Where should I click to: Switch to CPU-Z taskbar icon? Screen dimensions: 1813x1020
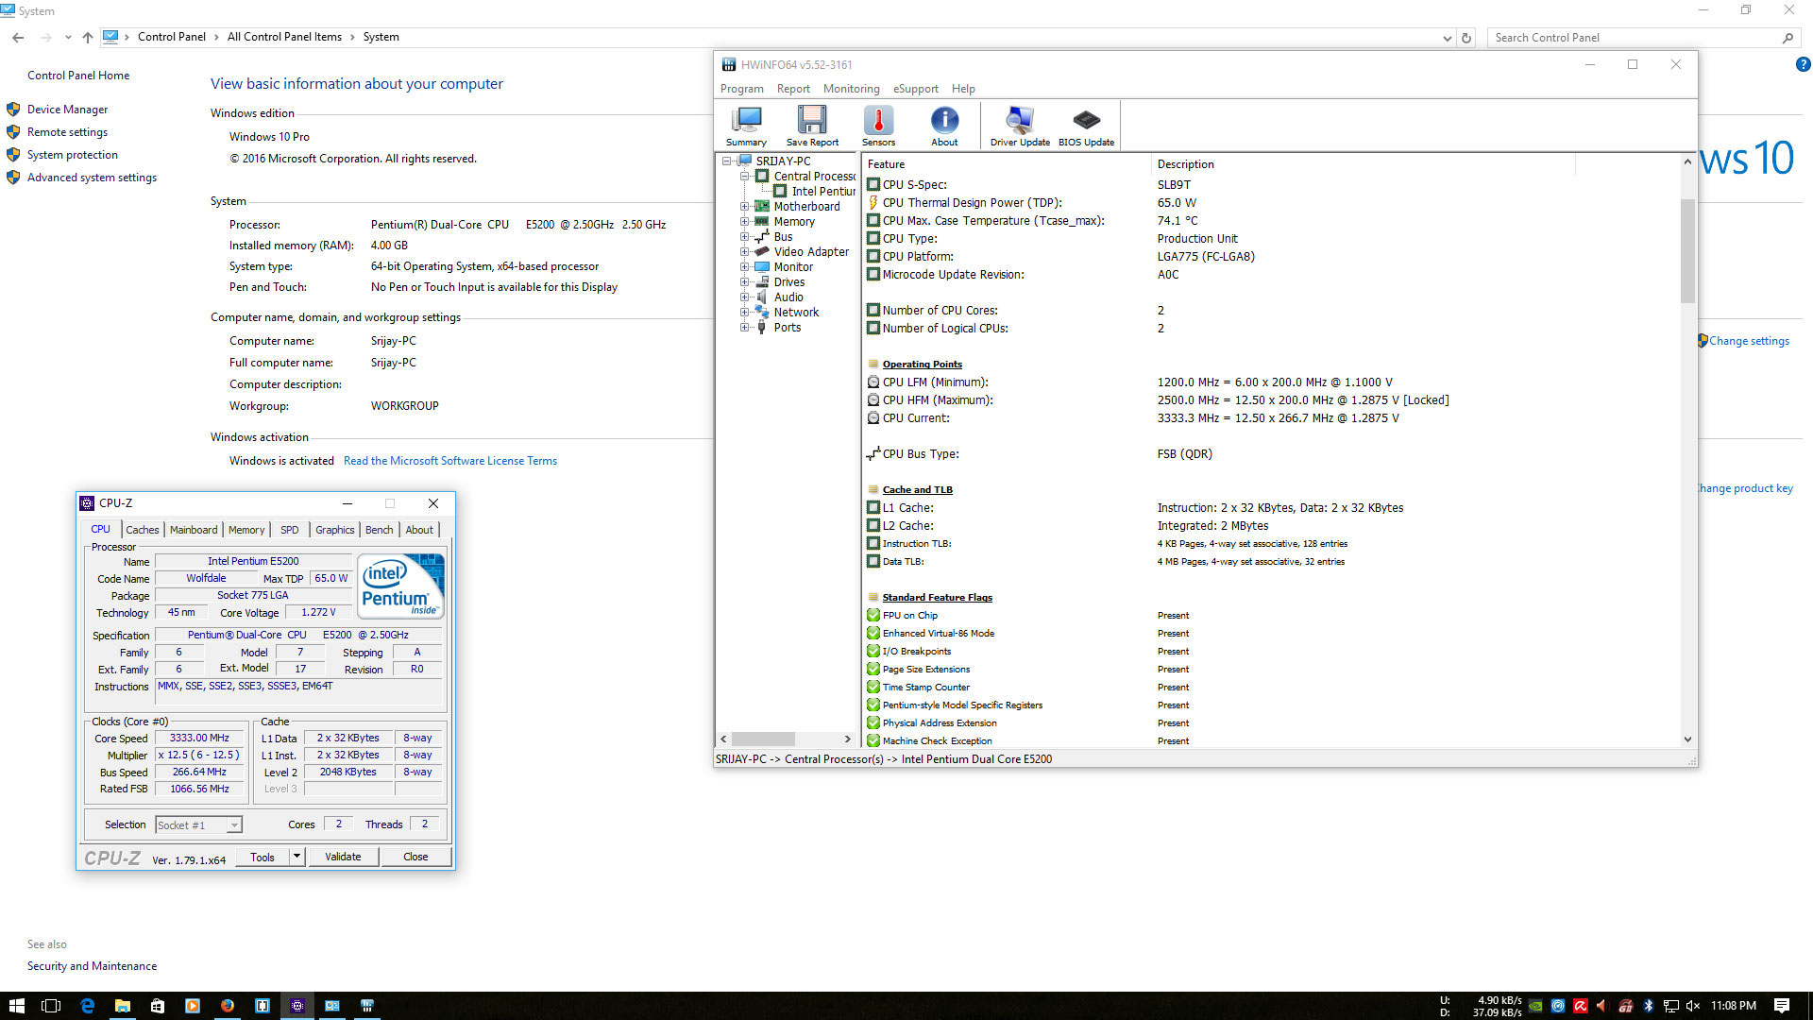pos(297,1006)
